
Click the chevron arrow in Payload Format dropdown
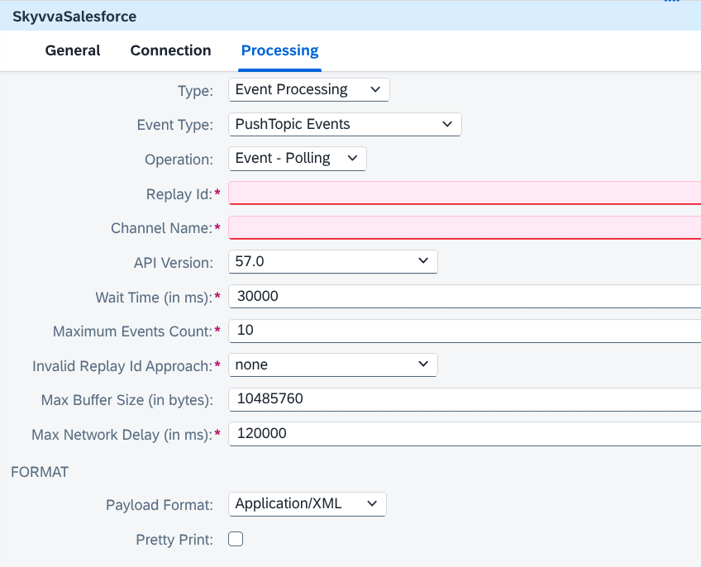[x=372, y=504]
